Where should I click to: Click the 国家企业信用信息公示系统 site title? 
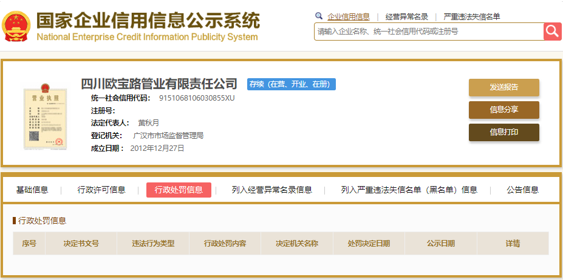tap(148, 21)
